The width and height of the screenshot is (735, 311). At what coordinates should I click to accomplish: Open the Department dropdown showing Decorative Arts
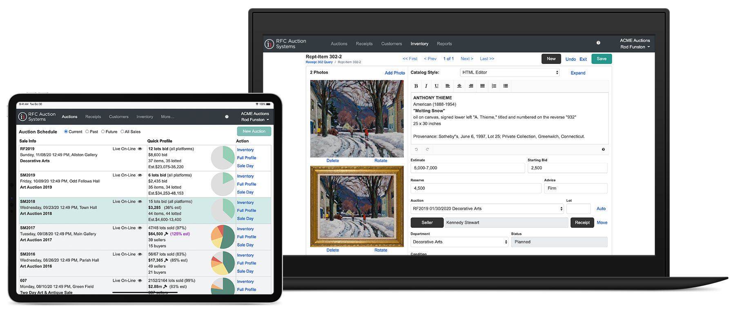tap(459, 242)
